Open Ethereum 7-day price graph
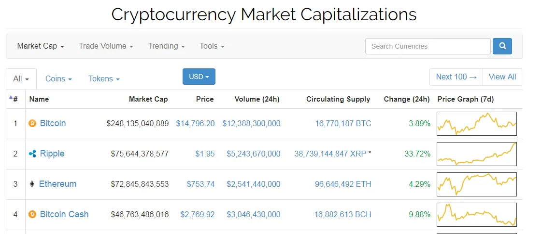The image size is (542, 234). [x=477, y=184]
